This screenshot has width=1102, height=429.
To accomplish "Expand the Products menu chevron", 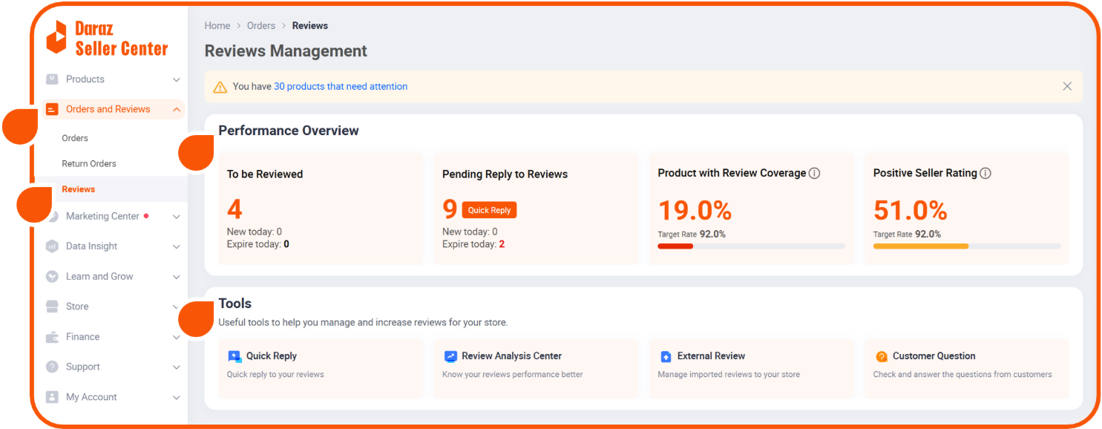I will pyautogui.click(x=177, y=80).
